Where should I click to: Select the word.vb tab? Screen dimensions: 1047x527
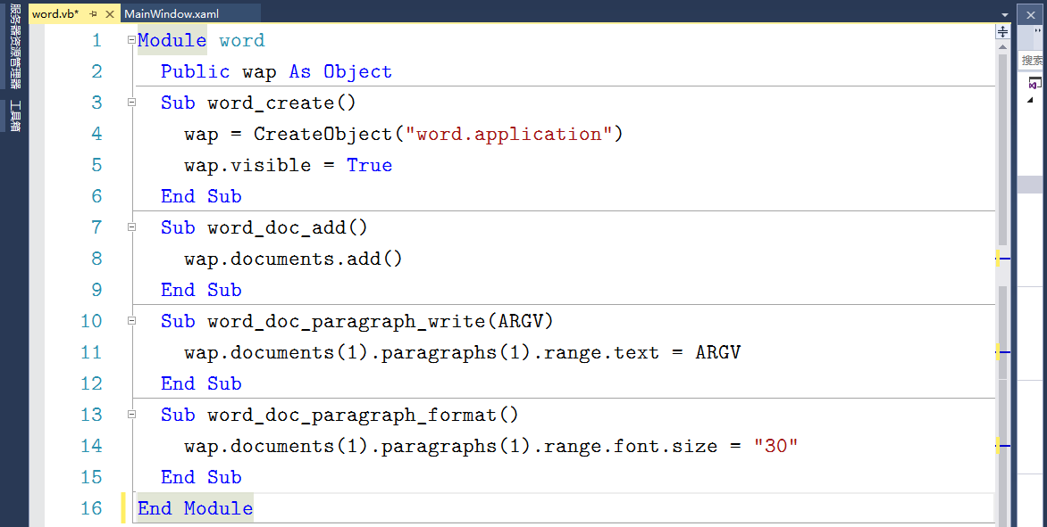[55, 14]
